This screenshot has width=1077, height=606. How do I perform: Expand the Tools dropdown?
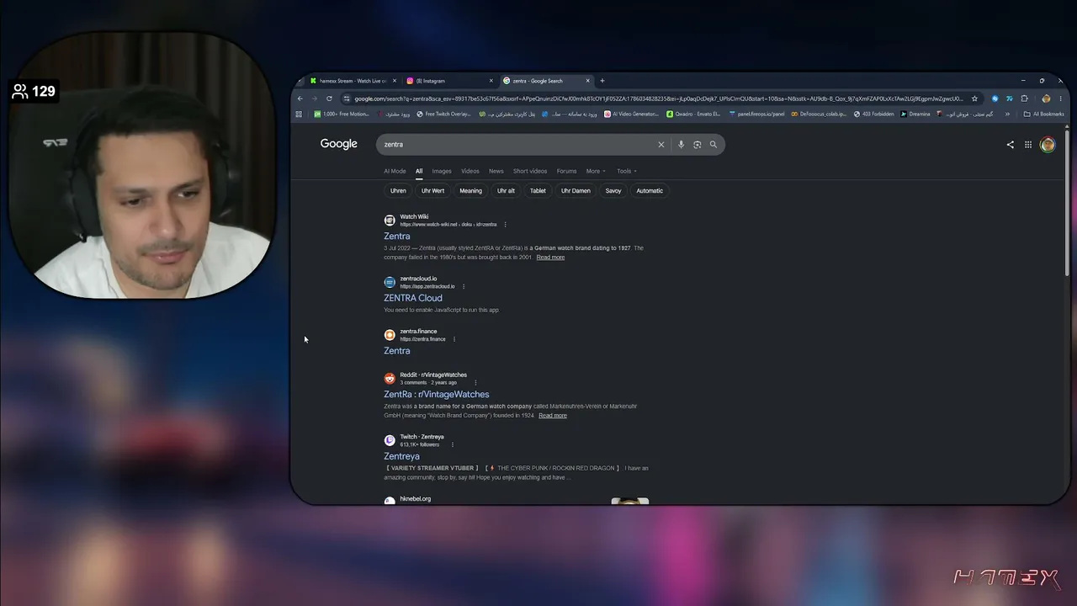[x=627, y=171]
